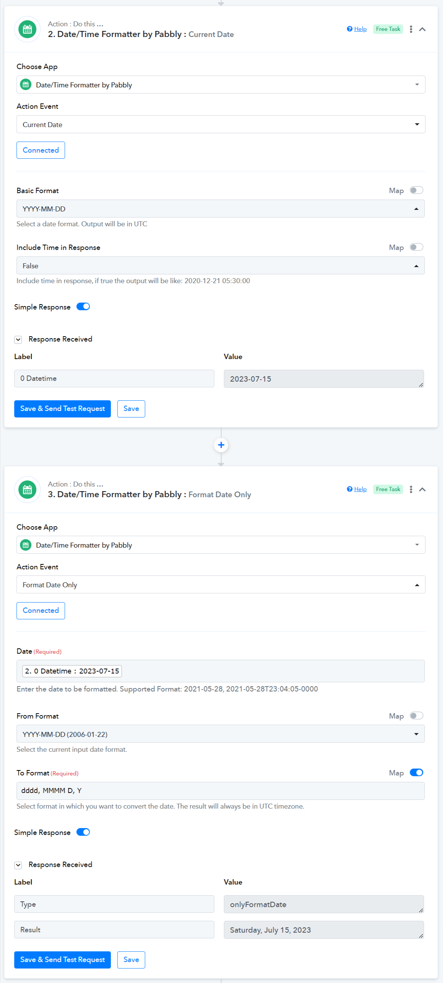The height and width of the screenshot is (983, 443).
Task: Click the plus icon to add a step
Action: tap(221, 445)
